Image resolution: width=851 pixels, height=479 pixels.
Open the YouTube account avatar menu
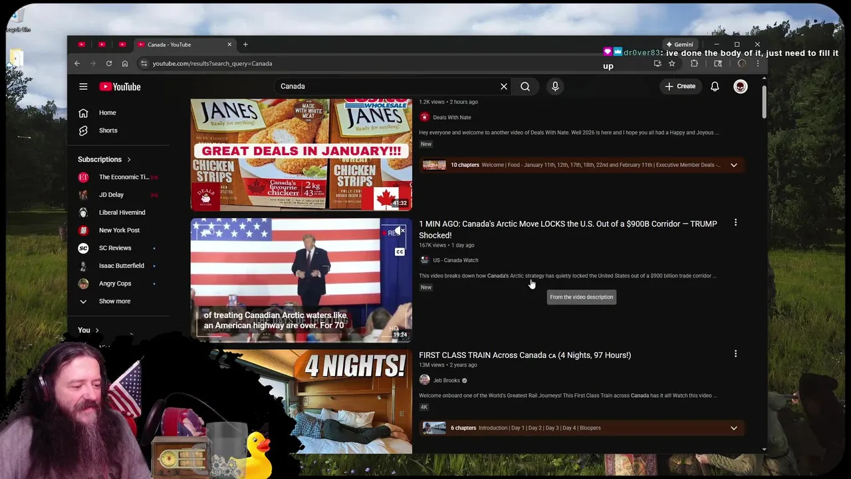click(x=740, y=86)
